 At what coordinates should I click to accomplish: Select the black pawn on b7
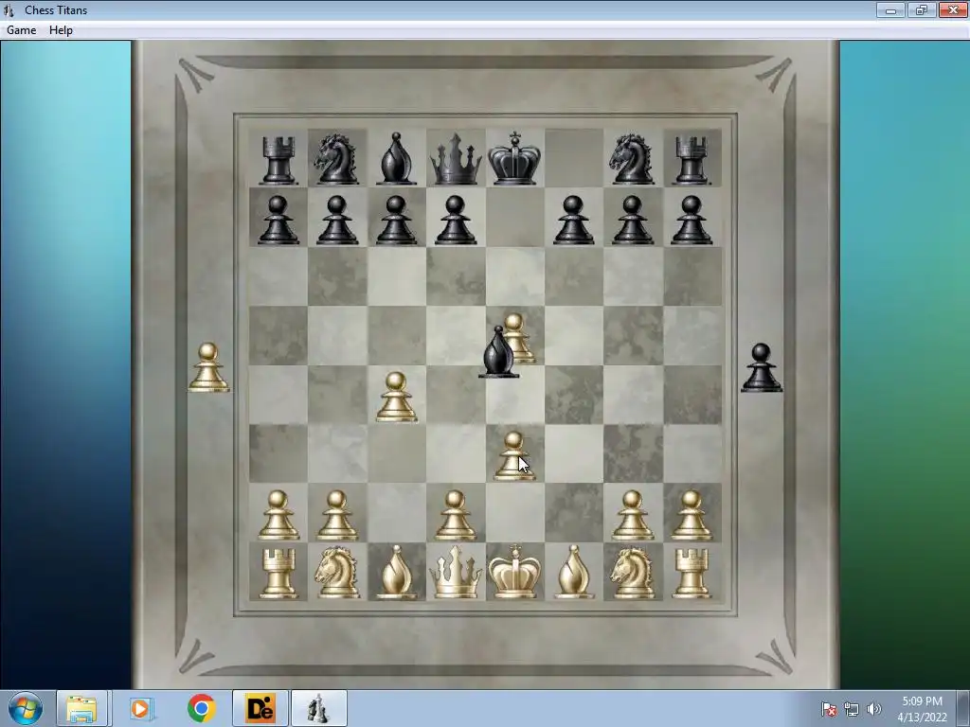337,220
